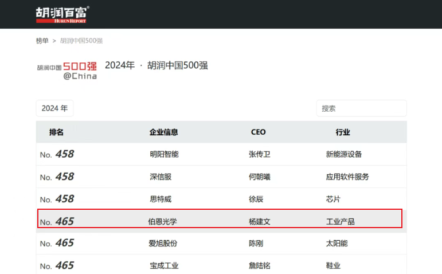Click 胡润中国500强 breadcrumb item
Image resolution: width=442 pixels, height=274 pixels.
(81, 41)
